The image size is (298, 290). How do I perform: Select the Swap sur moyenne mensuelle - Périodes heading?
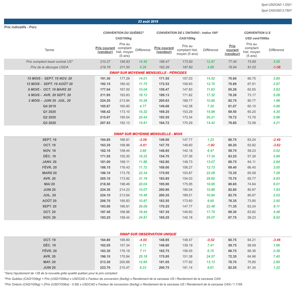point(148,73)
